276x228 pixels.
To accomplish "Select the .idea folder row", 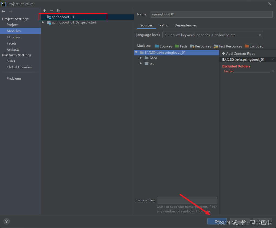I will point(177,58).
